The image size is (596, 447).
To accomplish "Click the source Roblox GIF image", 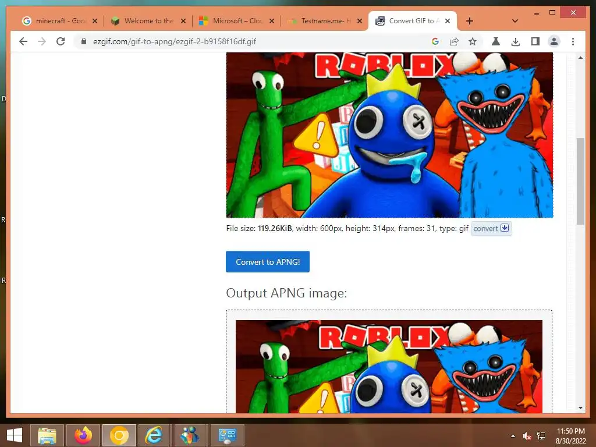I will click(x=389, y=135).
